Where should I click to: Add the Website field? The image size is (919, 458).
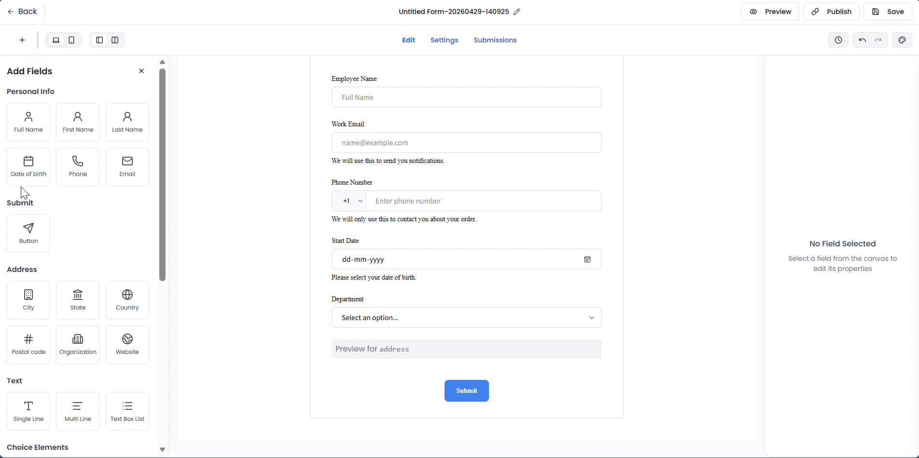[x=127, y=345]
